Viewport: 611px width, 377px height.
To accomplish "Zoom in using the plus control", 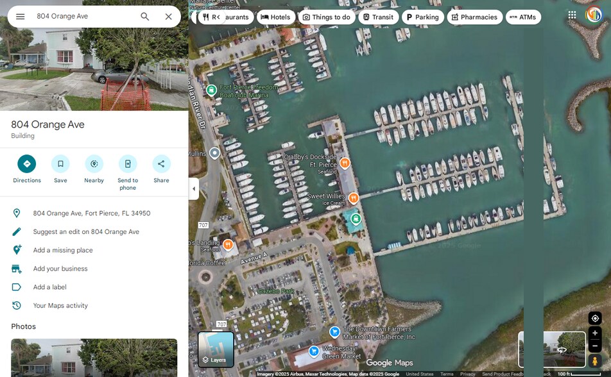I will [594, 333].
